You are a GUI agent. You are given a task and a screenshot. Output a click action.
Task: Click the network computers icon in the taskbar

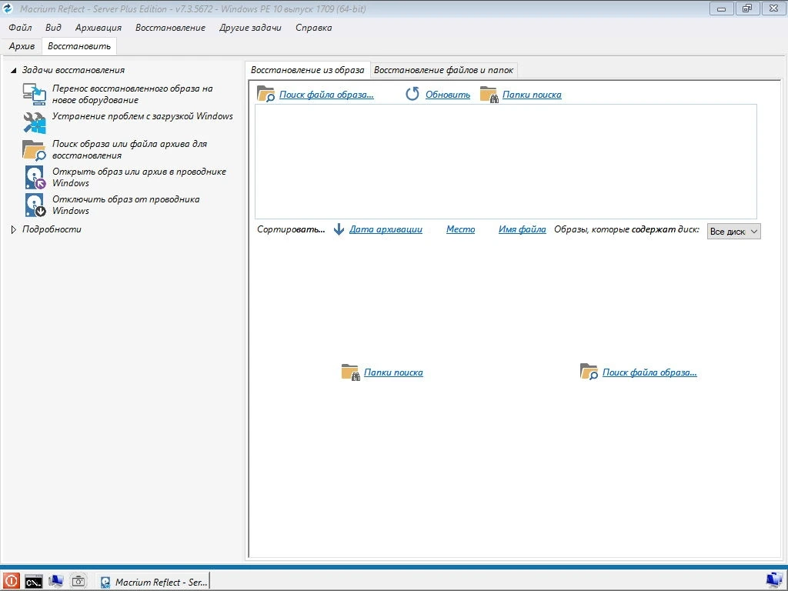[55, 582]
